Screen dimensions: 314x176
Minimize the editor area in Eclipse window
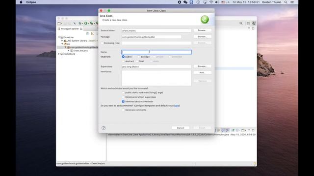pyautogui.click(x=249, y=28)
